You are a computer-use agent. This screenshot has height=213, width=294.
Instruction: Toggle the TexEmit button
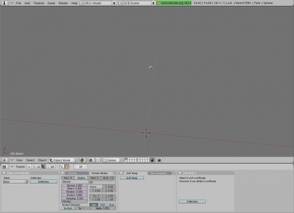click(68, 208)
